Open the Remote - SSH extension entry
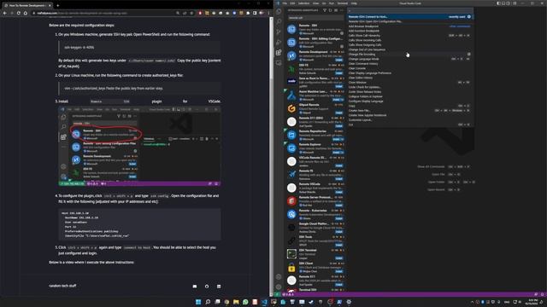Viewport: 547px width, 307px height. coord(315,29)
